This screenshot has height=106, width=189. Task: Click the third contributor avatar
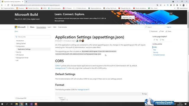[83, 41]
